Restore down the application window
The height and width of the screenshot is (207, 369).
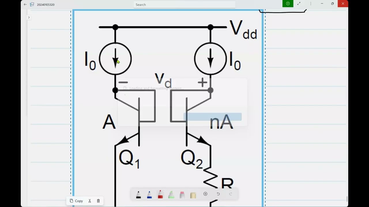coord(332,3)
